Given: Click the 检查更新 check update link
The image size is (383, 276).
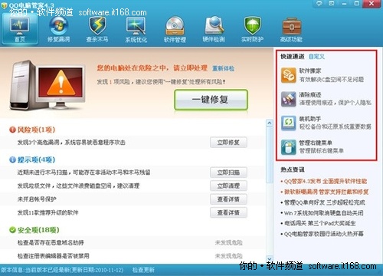Looking at the screenshot, I should (143, 270).
